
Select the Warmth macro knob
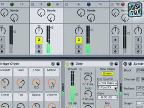tap(5, 82)
